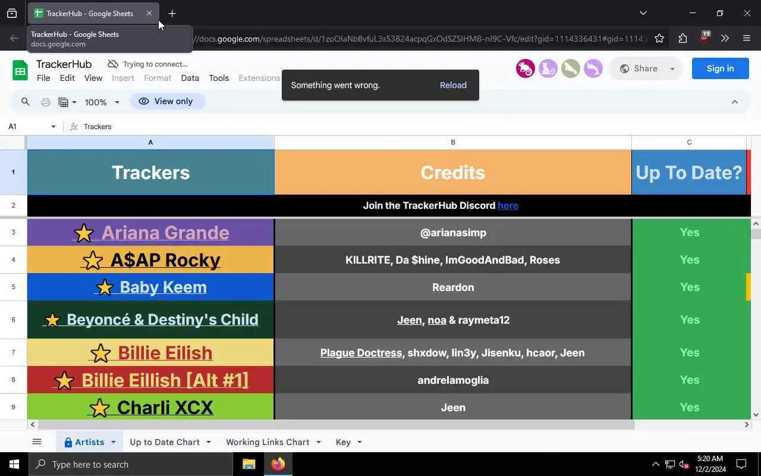Open the Tools menu

point(219,78)
